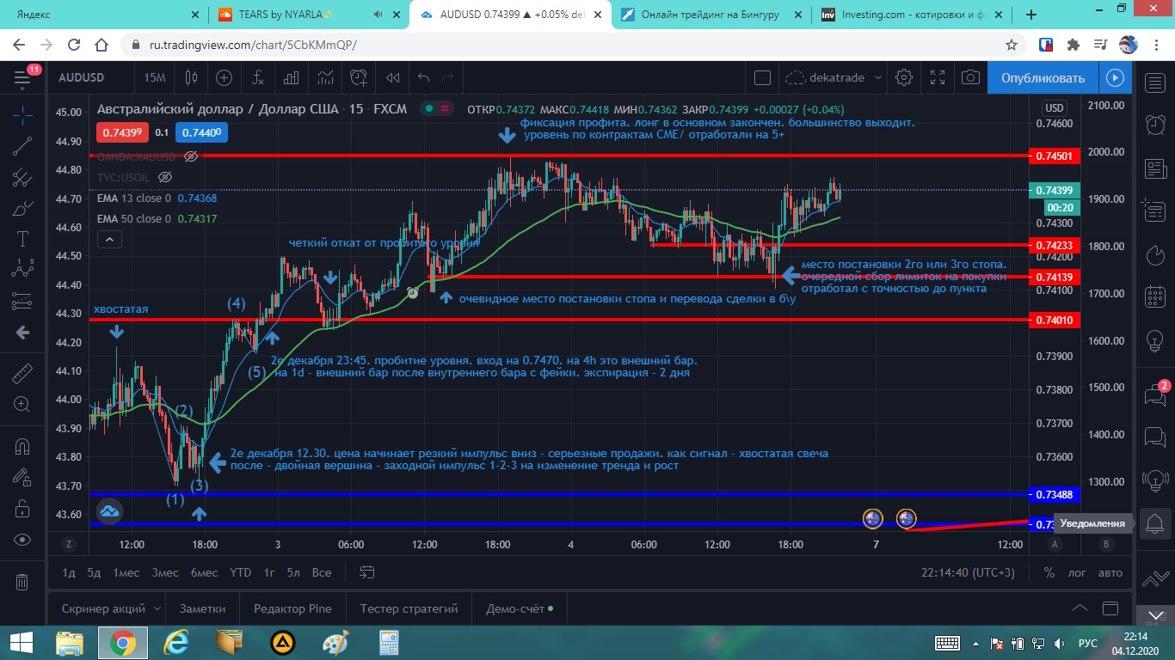1175x660 pixels.
Task: Select the trend line drawing tool
Action: tap(22, 145)
